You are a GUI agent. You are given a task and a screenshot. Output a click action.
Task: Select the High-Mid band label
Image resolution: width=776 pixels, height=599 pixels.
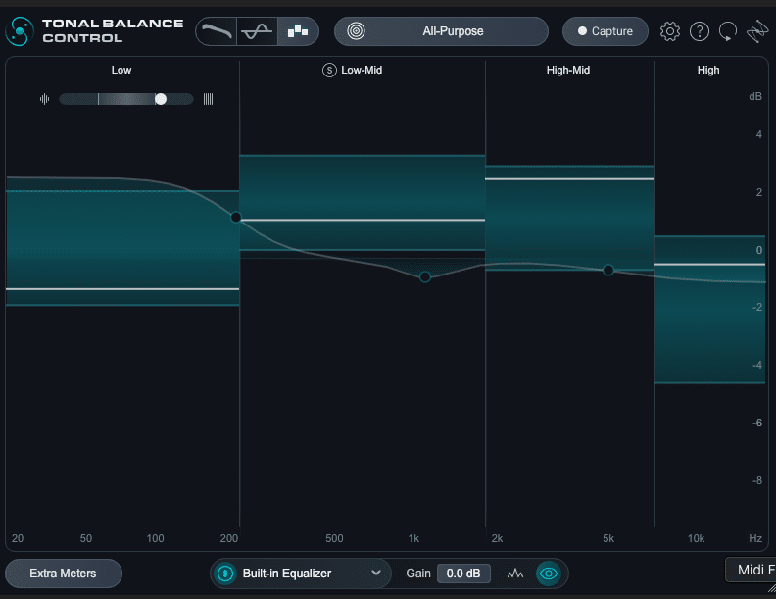coord(567,70)
